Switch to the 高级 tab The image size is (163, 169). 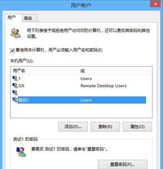click(x=30, y=18)
